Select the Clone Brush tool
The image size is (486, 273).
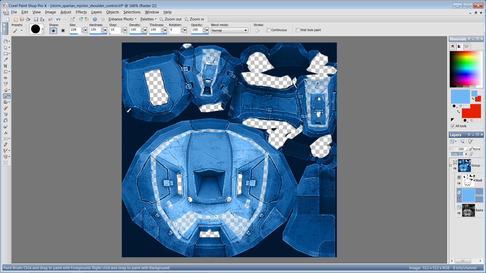pyautogui.click(x=6, y=90)
